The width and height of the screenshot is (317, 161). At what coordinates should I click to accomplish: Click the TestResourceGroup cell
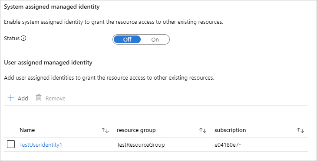coord(141,145)
